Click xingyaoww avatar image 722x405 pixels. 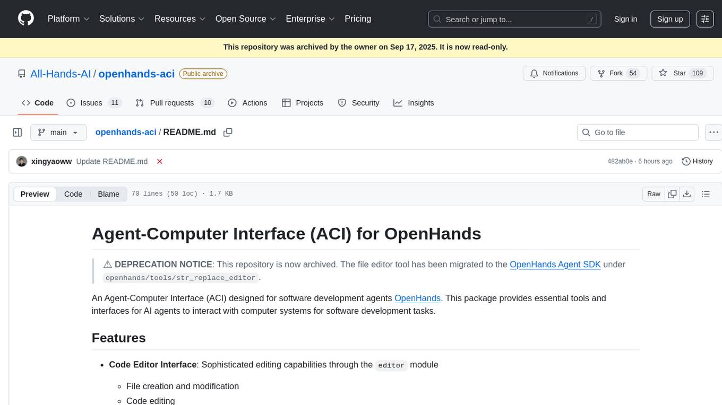22,161
